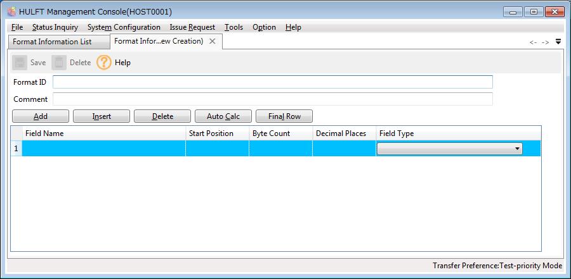Screen dimensions: 571x279
Task: Open the Option menu
Action: pyautogui.click(x=264, y=27)
